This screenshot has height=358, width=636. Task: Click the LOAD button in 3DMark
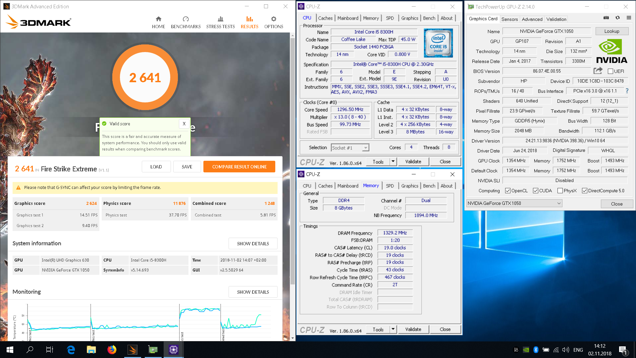pyautogui.click(x=156, y=167)
